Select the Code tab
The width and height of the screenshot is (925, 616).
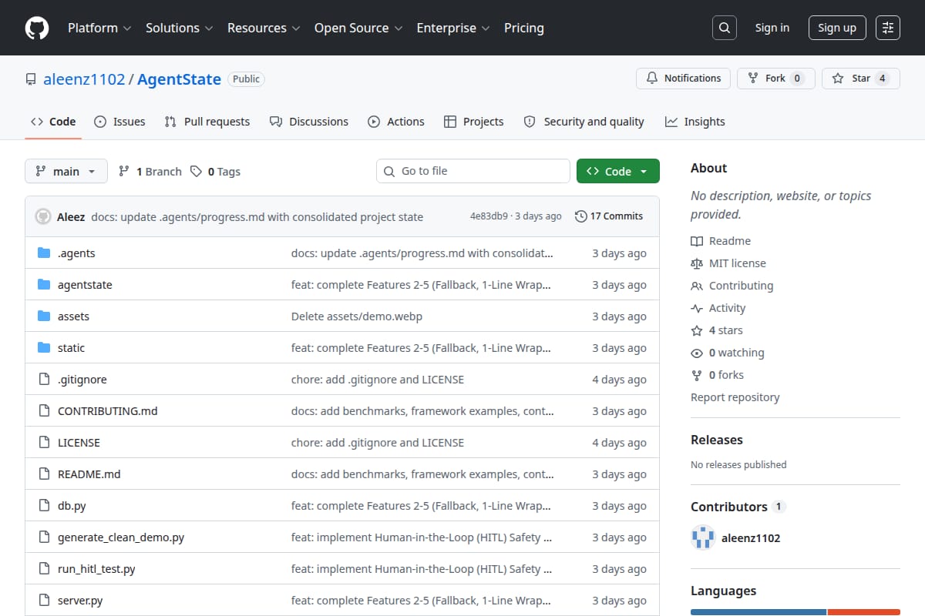53,122
